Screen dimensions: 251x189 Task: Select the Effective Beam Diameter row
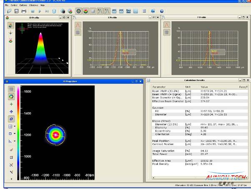coord(200,101)
